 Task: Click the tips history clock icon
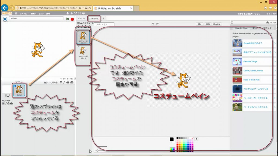coord(232,22)
